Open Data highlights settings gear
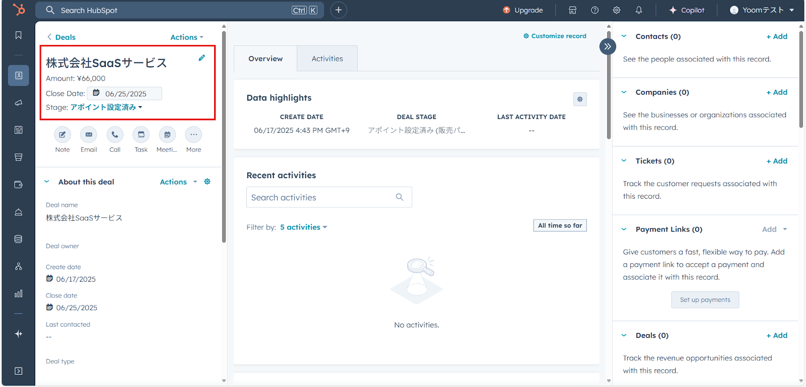 point(580,99)
